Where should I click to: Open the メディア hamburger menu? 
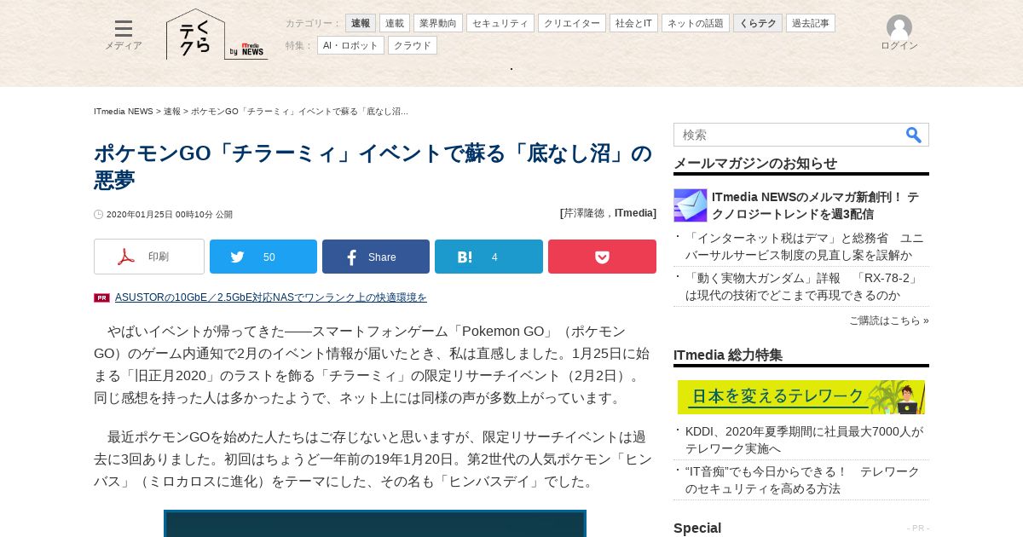click(124, 35)
